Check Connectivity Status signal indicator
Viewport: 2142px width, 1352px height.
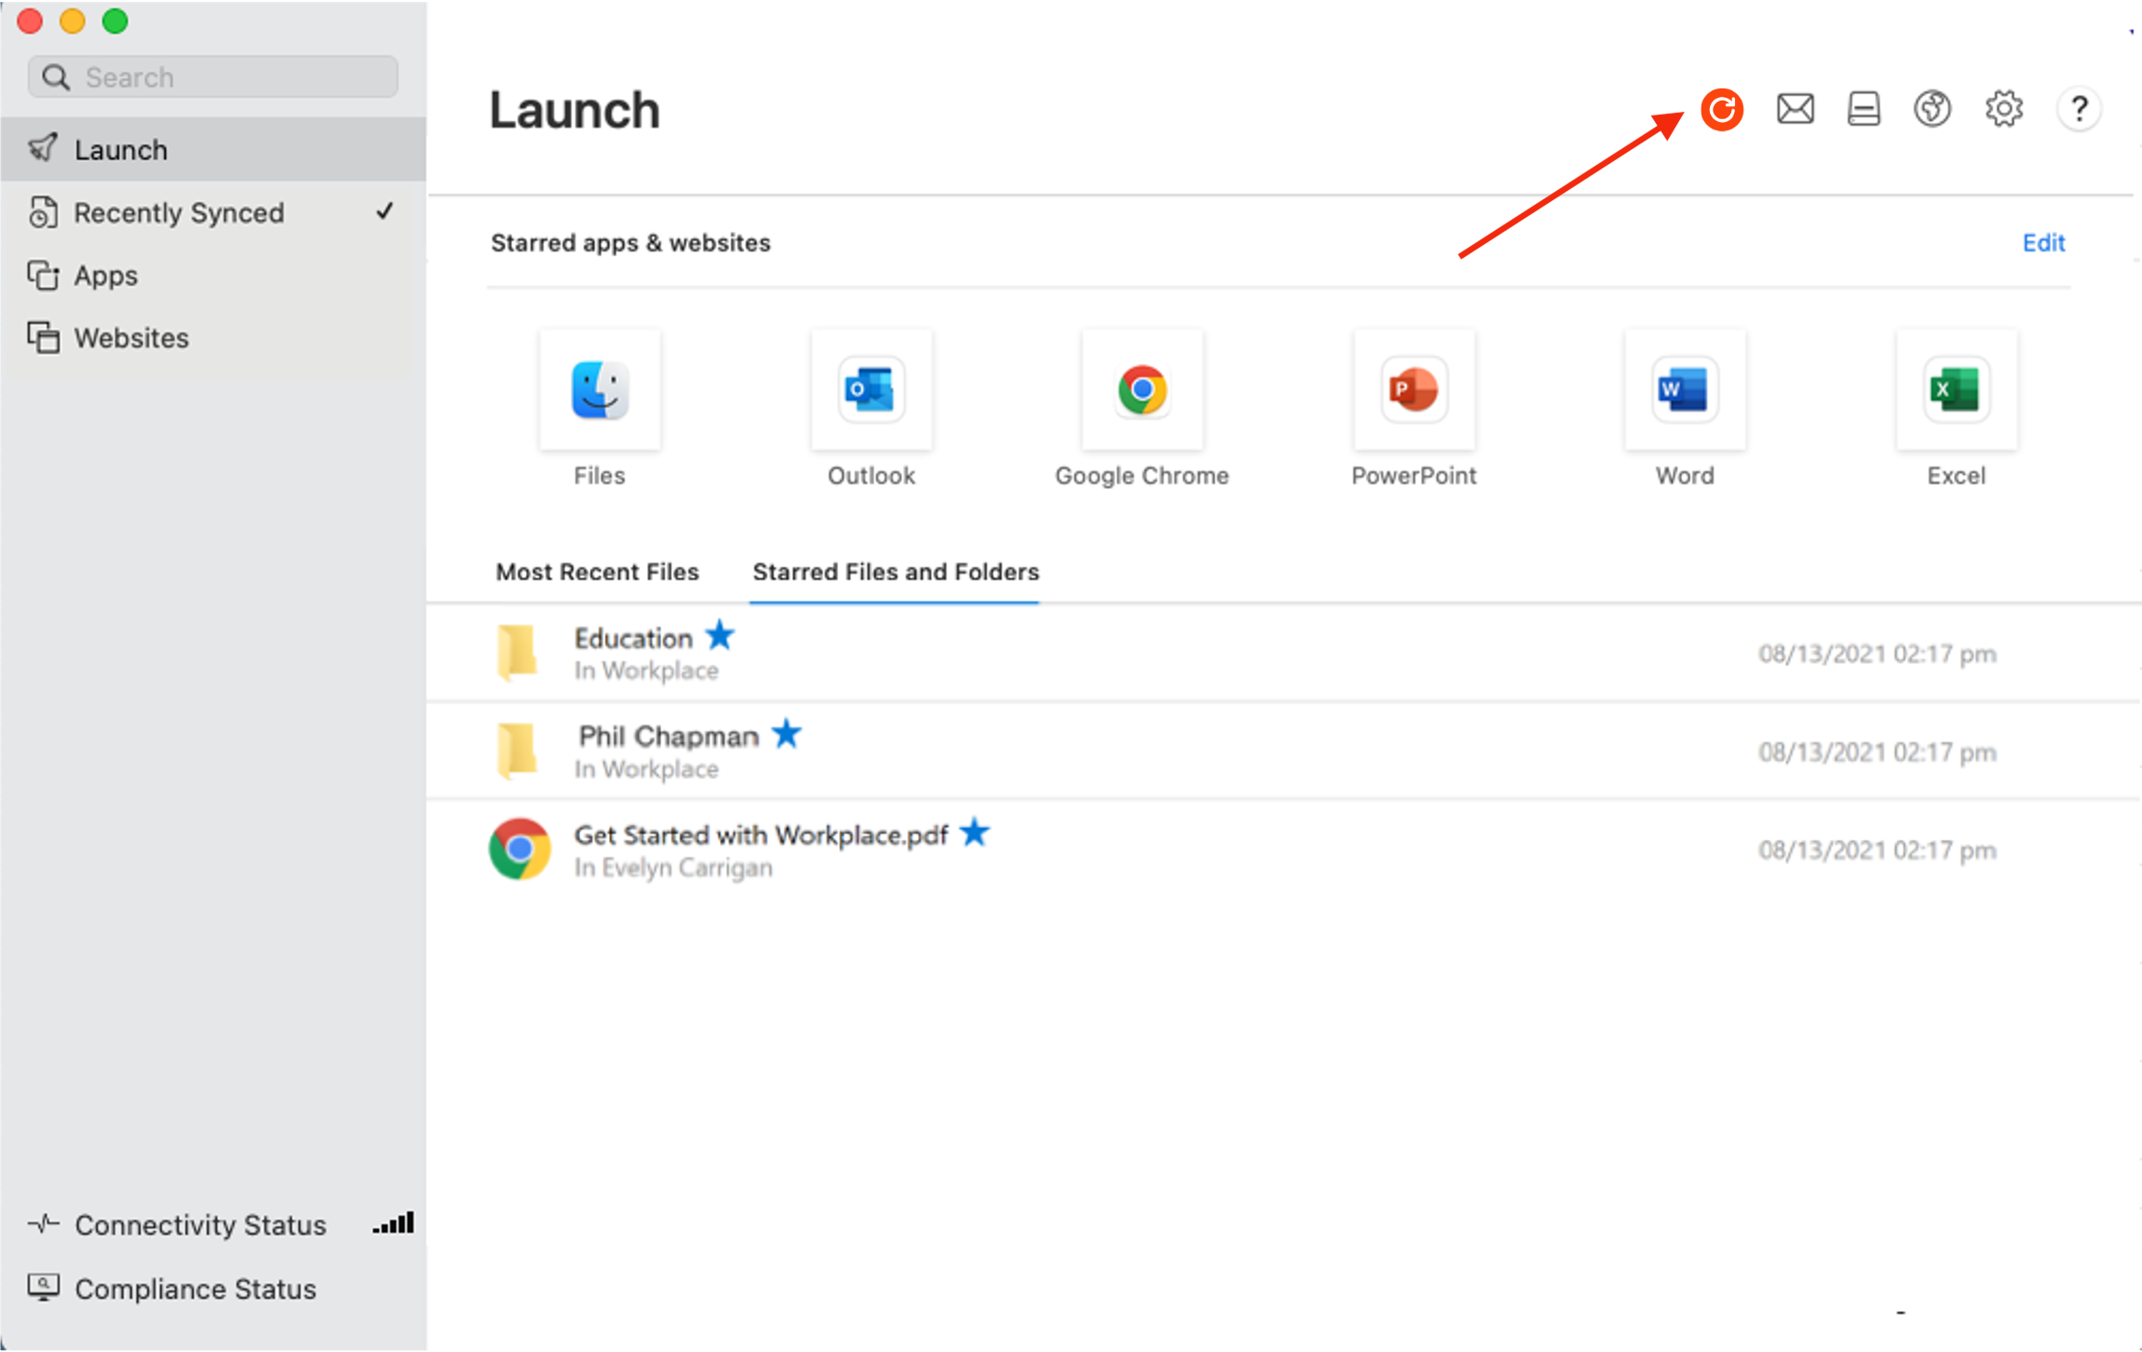[392, 1223]
